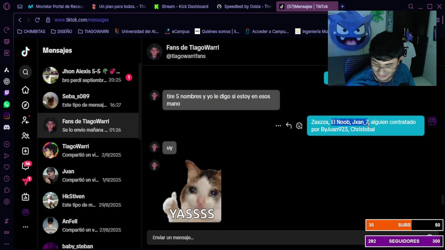Open WhatsApp in Opera sidebar
The width and height of the screenshot is (445, 250).
point(7,104)
